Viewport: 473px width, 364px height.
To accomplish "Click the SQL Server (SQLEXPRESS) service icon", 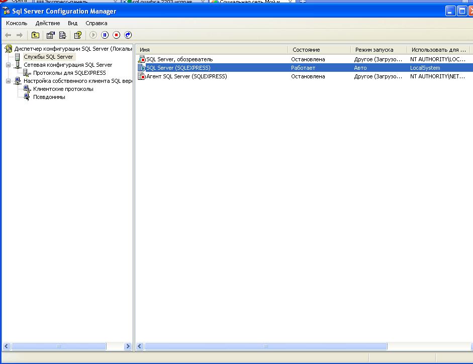I will pyautogui.click(x=142, y=68).
